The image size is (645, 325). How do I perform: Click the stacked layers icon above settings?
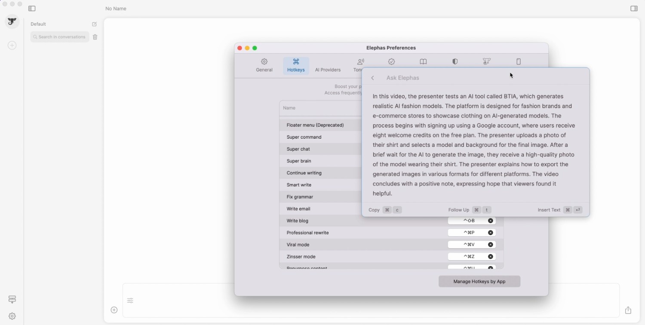click(x=12, y=299)
